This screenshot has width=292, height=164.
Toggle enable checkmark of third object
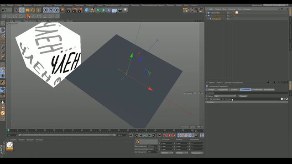click(x=231, y=19)
